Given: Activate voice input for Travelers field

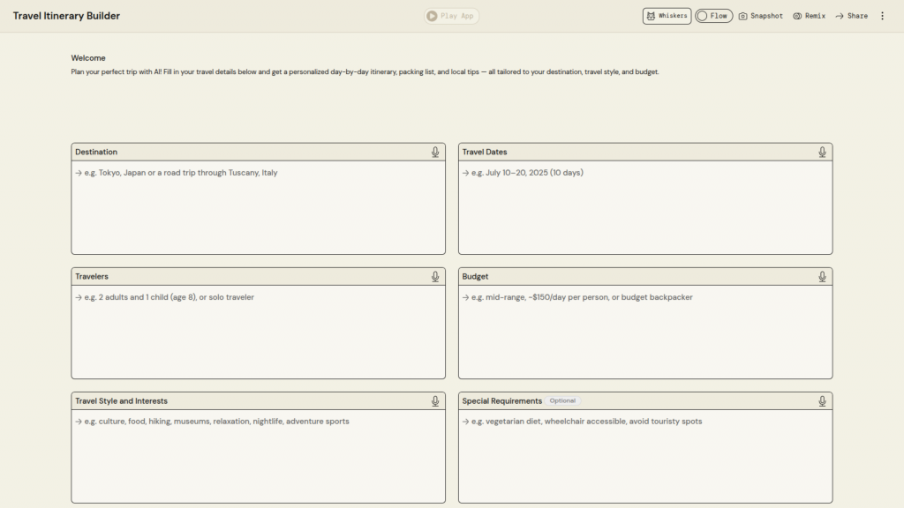Looking at the screenshot, I should tap(435, 277).
